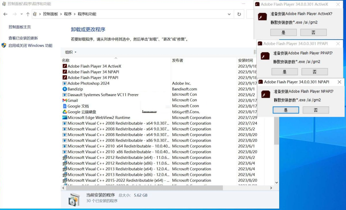Viewport: 346px width, 210px height.
Task: Expand the chevron after 程序 in the breadcrumb
Action: (75, 14)
